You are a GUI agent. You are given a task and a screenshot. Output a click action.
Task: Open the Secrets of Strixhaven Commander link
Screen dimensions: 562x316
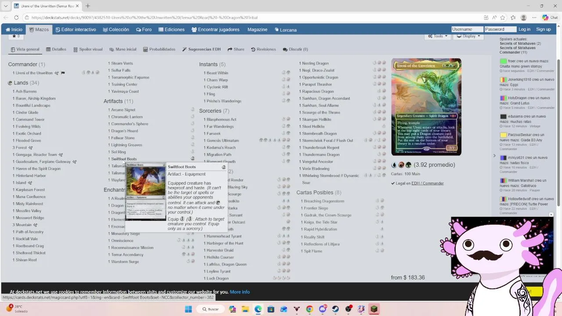click(517, 50)
